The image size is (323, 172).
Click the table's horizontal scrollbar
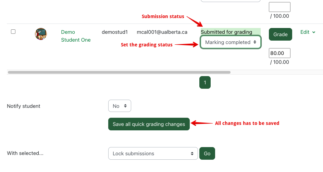click(119, 72)
